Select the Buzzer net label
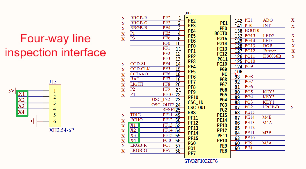 click(x=270, y=51)
